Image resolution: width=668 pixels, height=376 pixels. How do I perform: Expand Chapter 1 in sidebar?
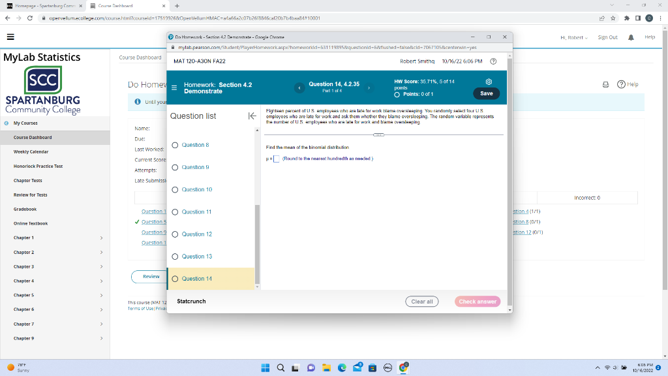click(x=101, y=238)
